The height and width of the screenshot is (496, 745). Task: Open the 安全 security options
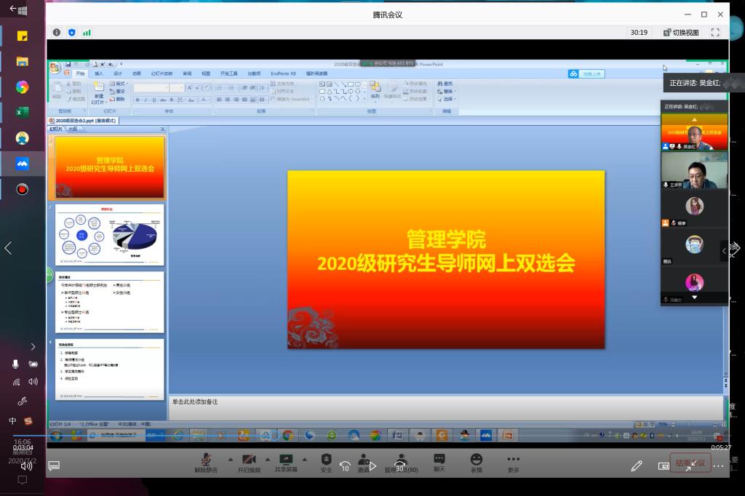tap(326, 463)
